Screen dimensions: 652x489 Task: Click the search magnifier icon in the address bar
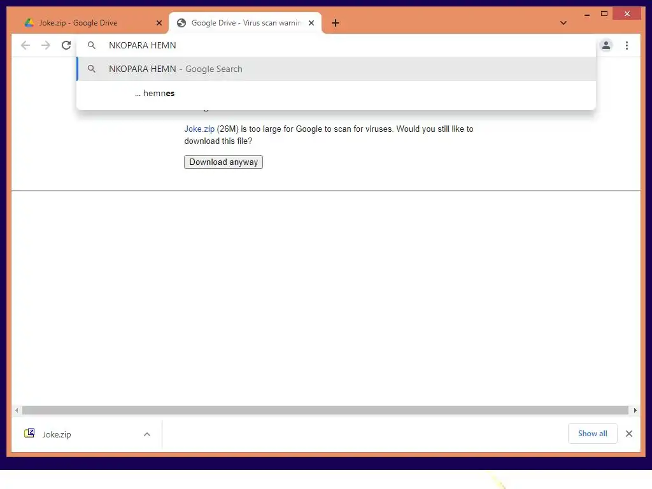click(x=92, y=45)
